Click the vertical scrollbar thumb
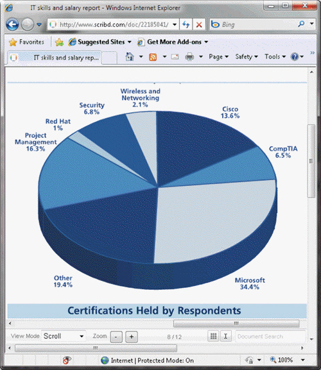Image resolution: width=321 pixels, height=370 pixels. click(311, 161)
